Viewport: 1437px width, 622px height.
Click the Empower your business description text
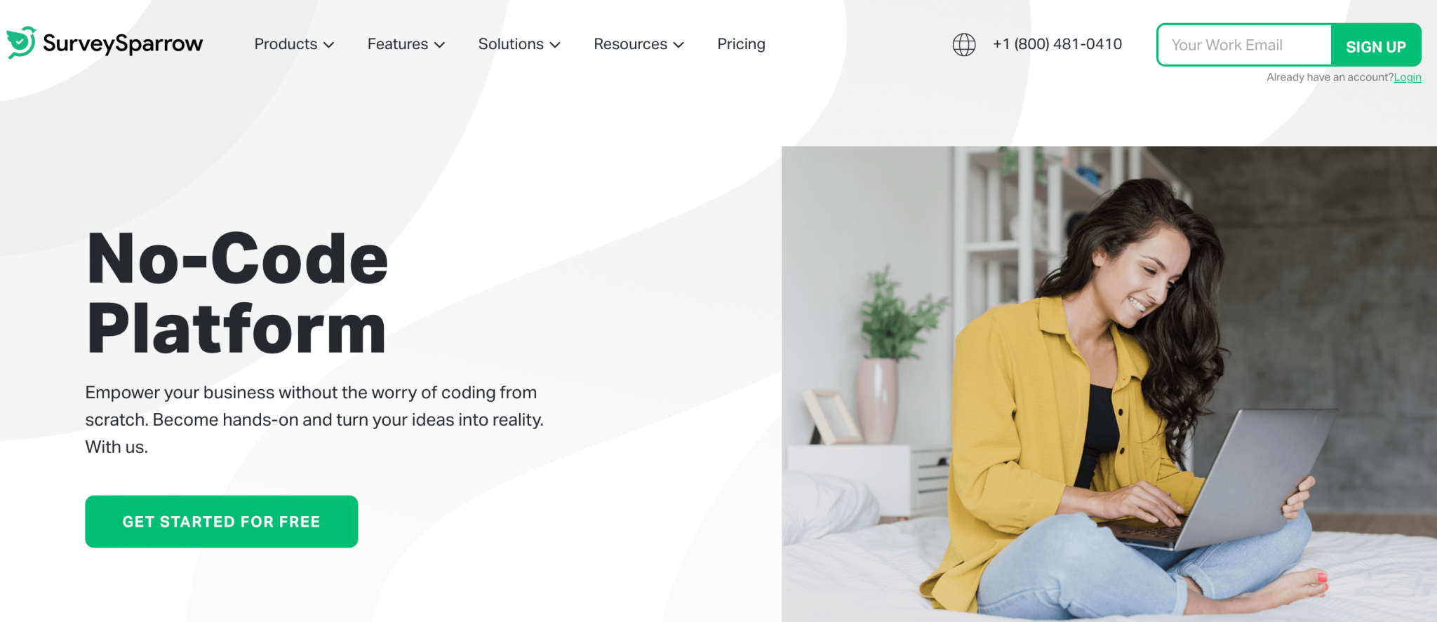coord(314,419)
